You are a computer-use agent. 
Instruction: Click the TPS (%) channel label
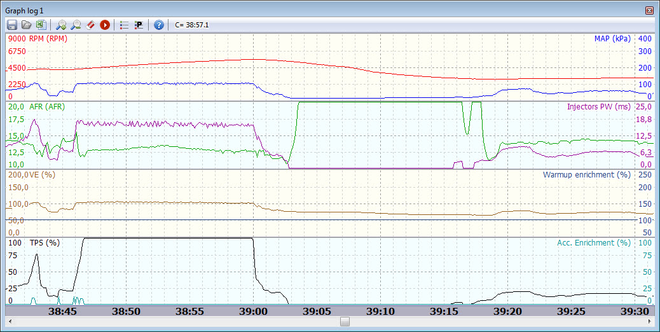[x=45, y=243]
